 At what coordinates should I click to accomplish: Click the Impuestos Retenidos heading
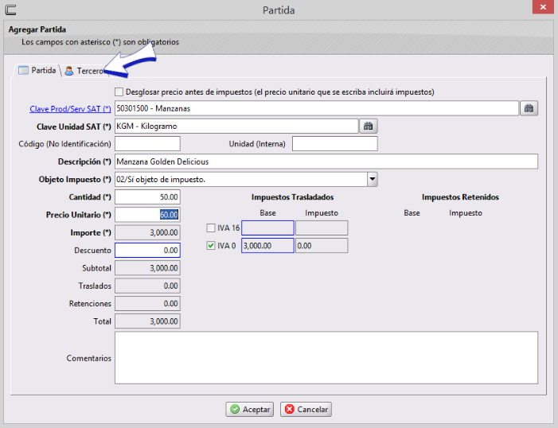460,197
